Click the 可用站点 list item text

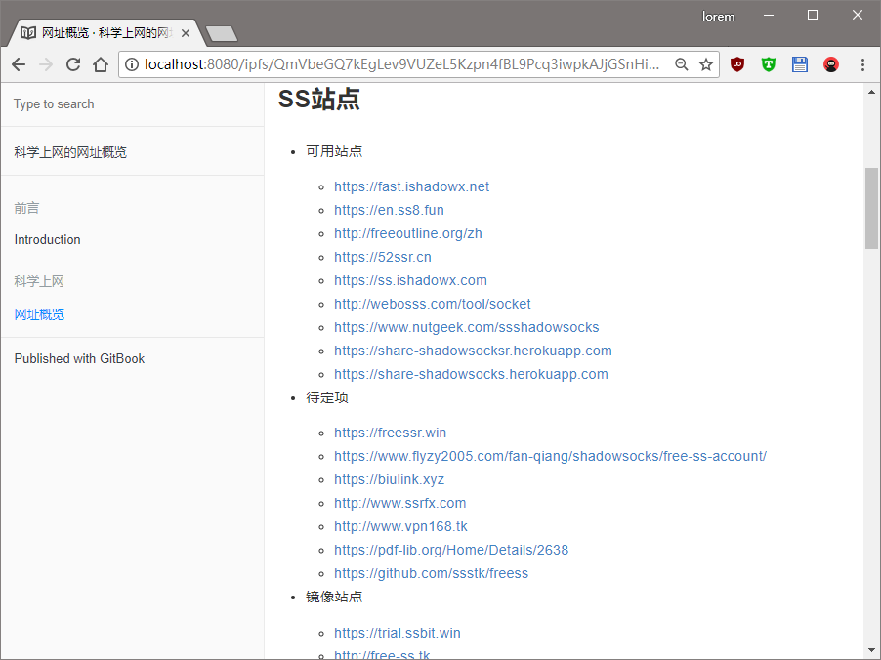[x=334, y=151]
